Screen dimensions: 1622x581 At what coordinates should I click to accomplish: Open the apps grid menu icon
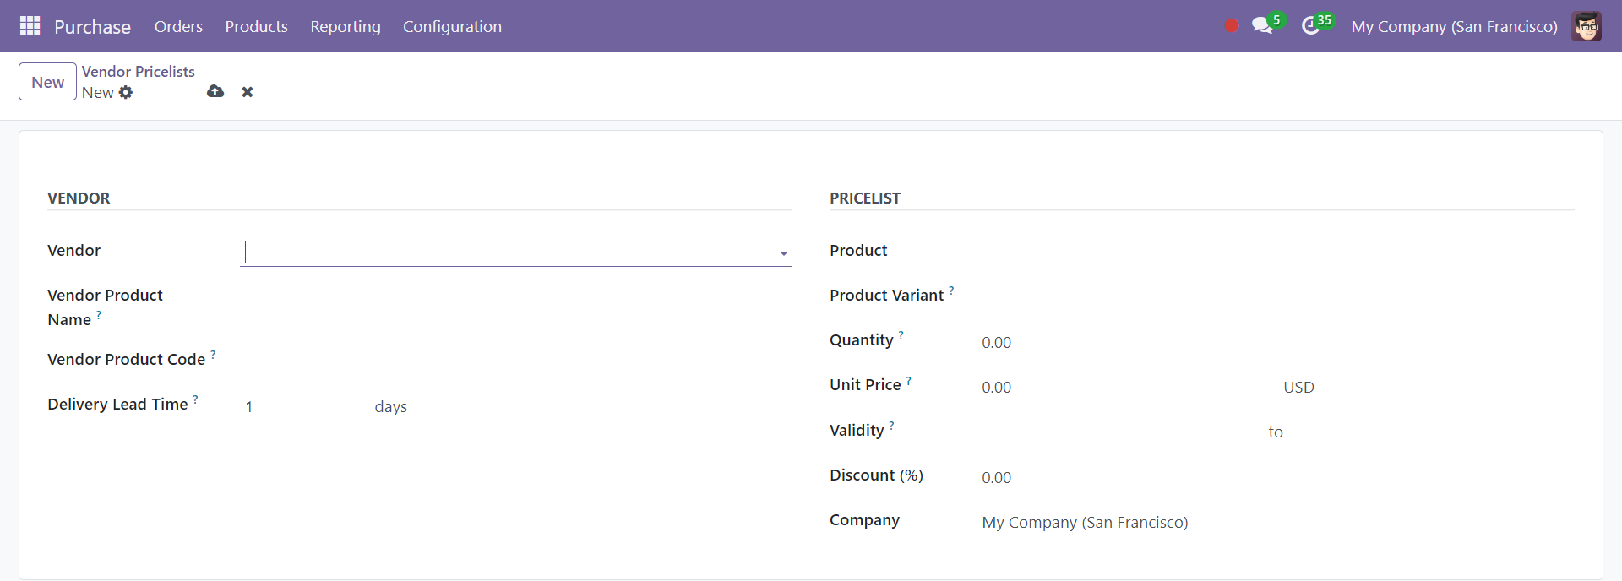click(30, 26)
